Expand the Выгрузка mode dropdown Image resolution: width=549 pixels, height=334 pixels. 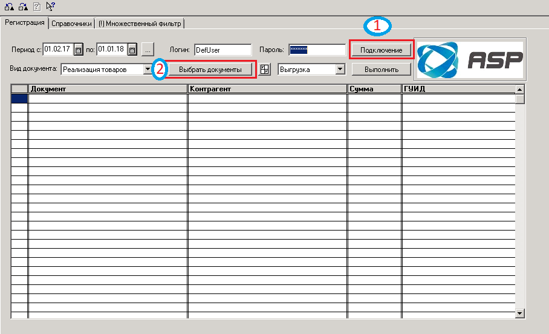340,70
